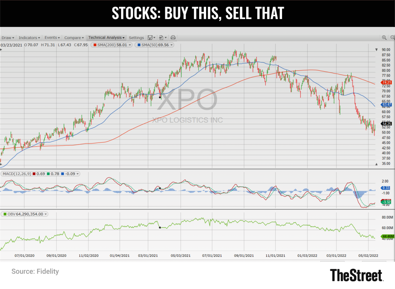Open the Draw dropdown menu
The height and width of the screenshot is (289, 395).
pyautogui.click(x=8, y=38)
